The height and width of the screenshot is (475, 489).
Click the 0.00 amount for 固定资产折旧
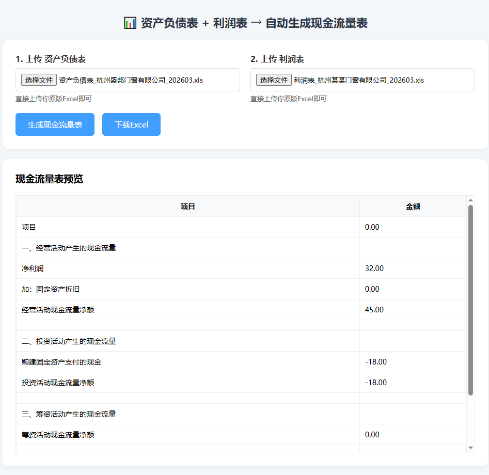coord(372,289)
